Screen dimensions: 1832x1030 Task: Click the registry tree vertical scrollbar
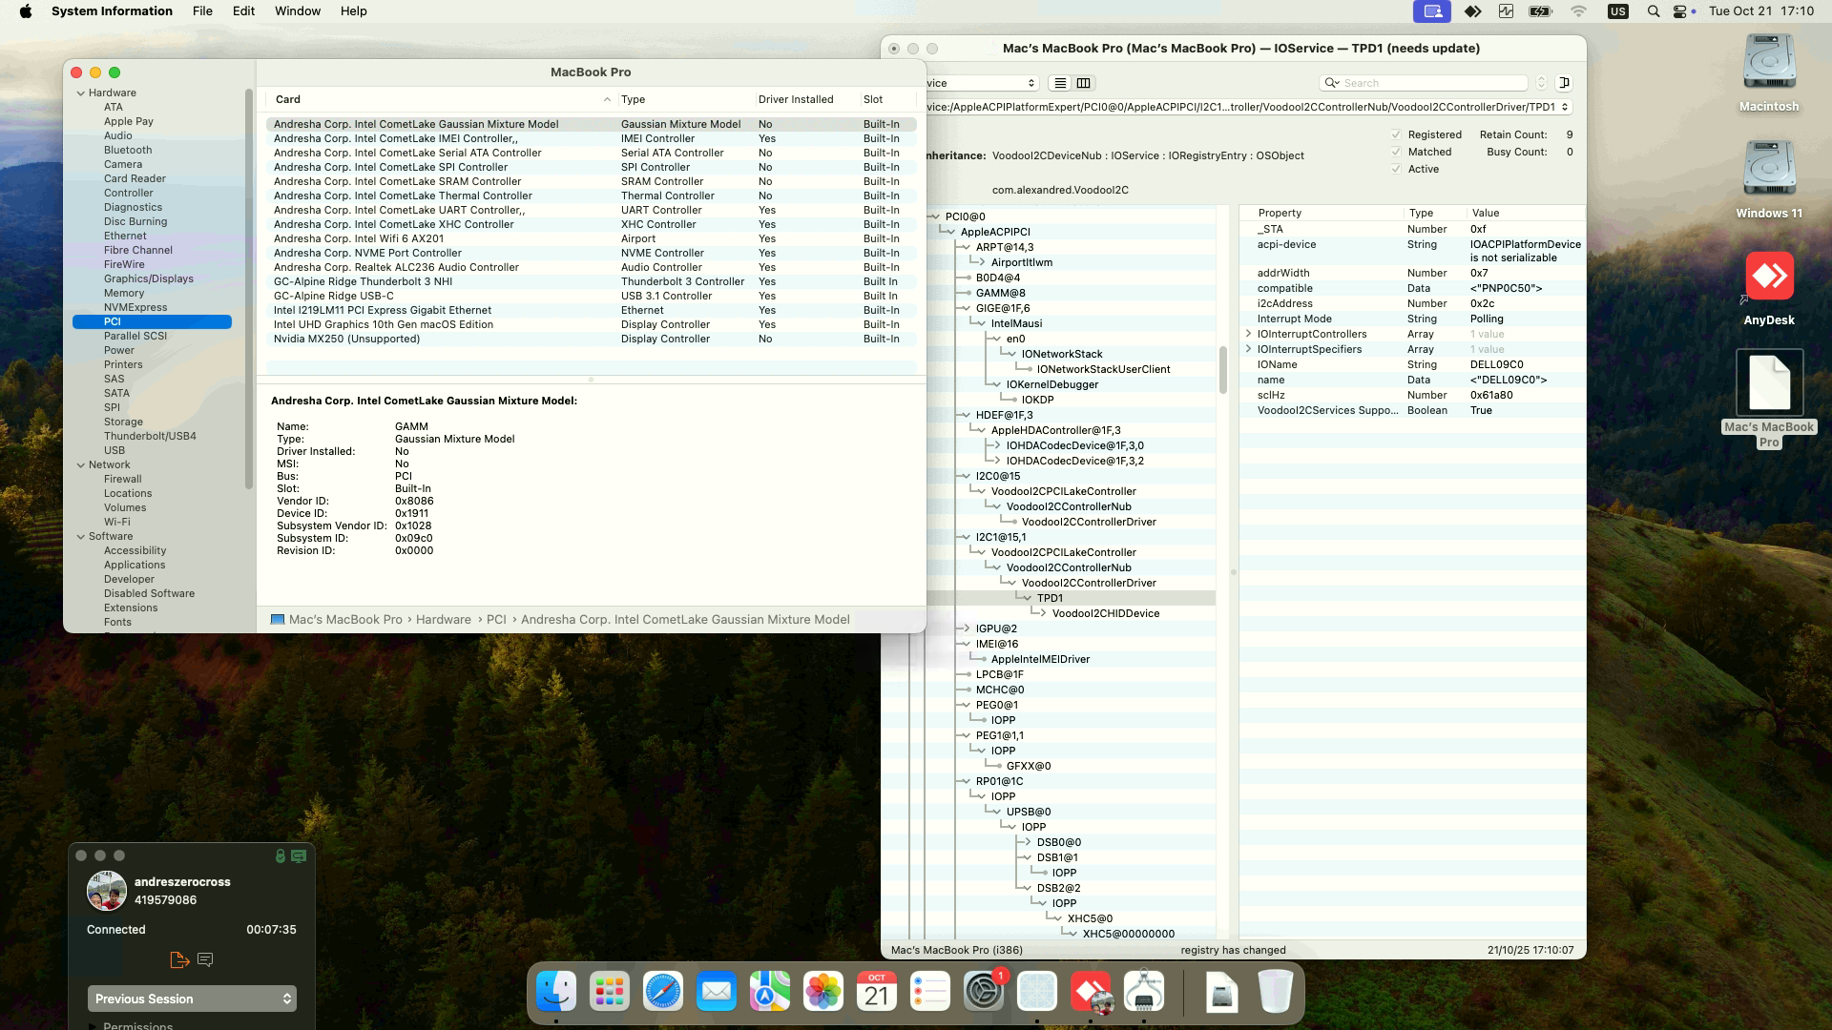1222,370
